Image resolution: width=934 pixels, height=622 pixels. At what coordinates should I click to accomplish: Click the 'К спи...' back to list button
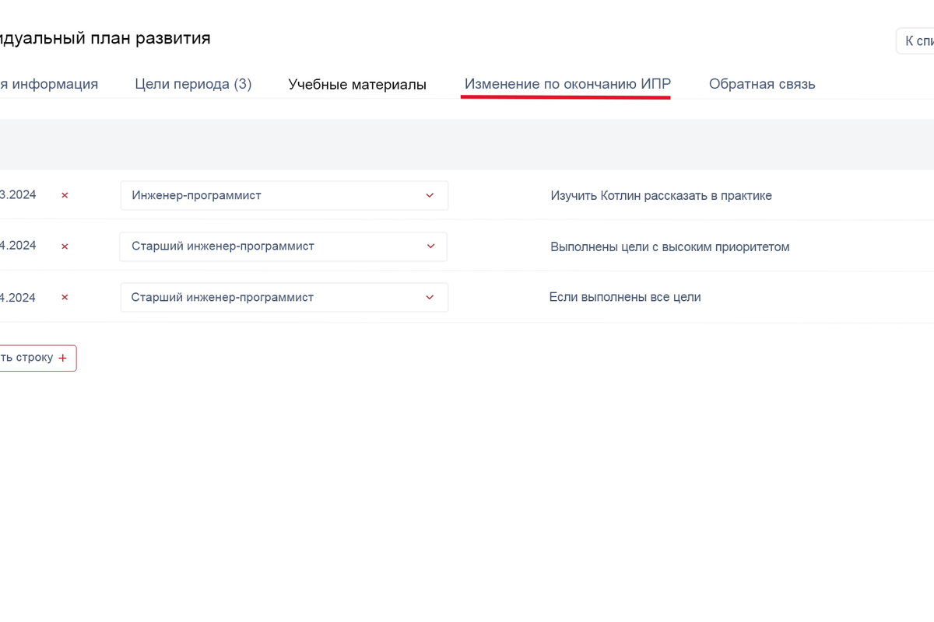point(918,40)
